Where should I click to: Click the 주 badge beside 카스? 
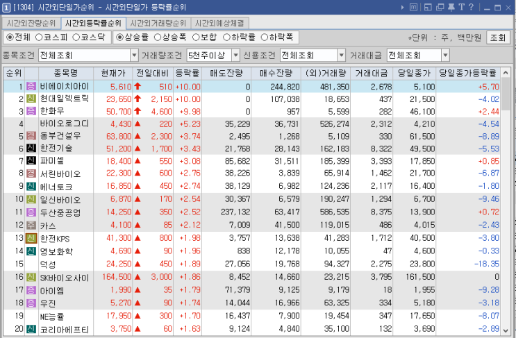(x=31, y=226)
